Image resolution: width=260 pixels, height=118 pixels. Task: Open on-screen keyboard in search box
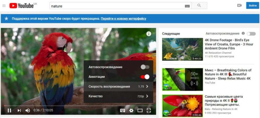click(187, 6)
